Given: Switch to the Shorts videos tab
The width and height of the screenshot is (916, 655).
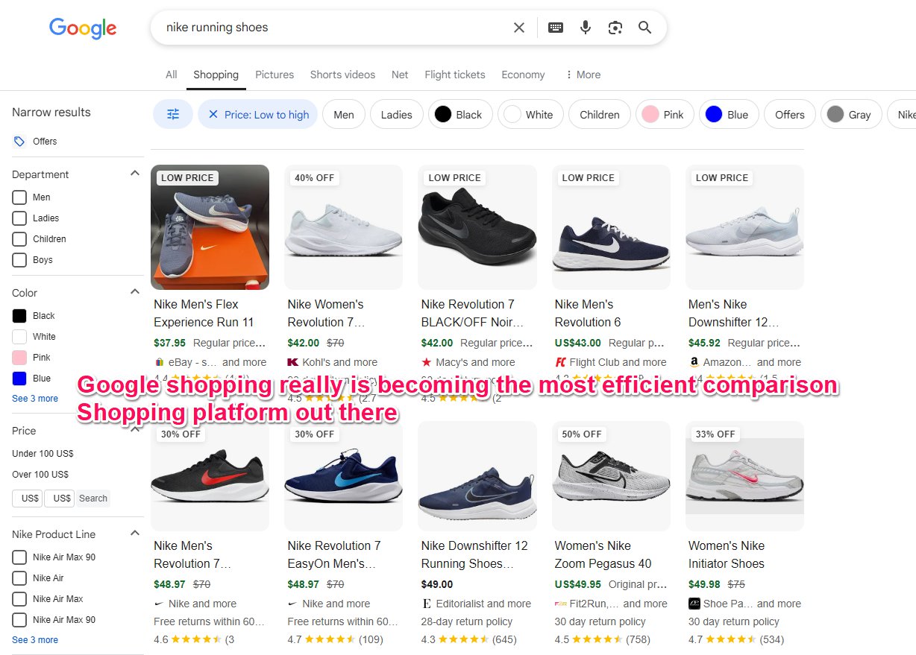Looking at the screenshot, I should click(x=342, y=75).
